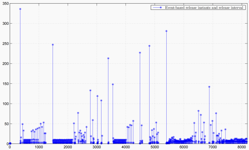Click the x-axis tick label 6000
The height and width of the screenshot is (150, 249).
(183, 147)
